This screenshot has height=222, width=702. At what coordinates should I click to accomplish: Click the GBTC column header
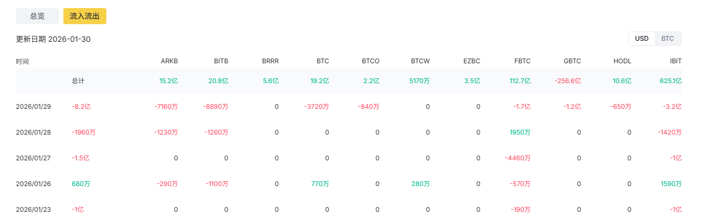(x=572, y=61)
